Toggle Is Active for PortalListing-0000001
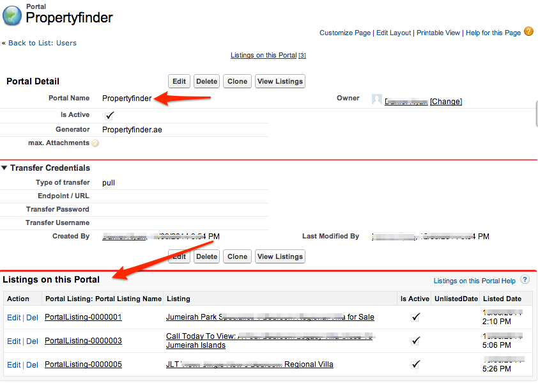The image size is (538, 383). coord(415,317)
